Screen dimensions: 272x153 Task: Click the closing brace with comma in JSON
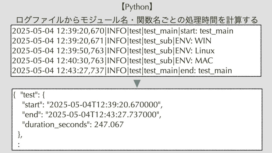[20, 135]
